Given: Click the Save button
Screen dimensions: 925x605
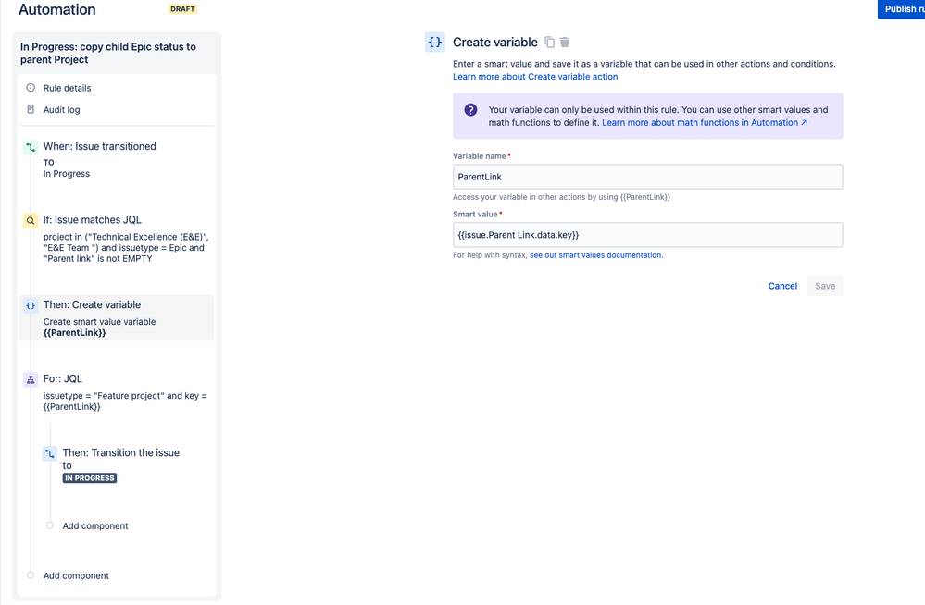Looking at the screenshot, I should point(824,286).
